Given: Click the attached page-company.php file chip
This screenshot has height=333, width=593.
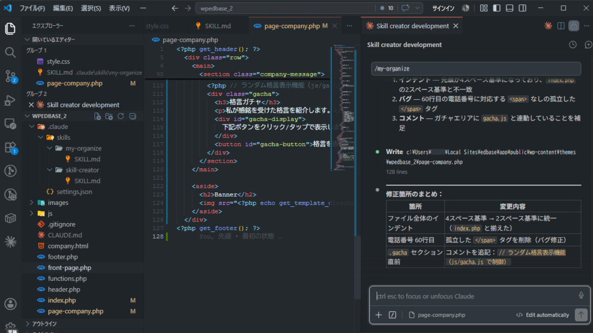Looking at the screenshot, I should pyautogui.click(x=437, y=315).
